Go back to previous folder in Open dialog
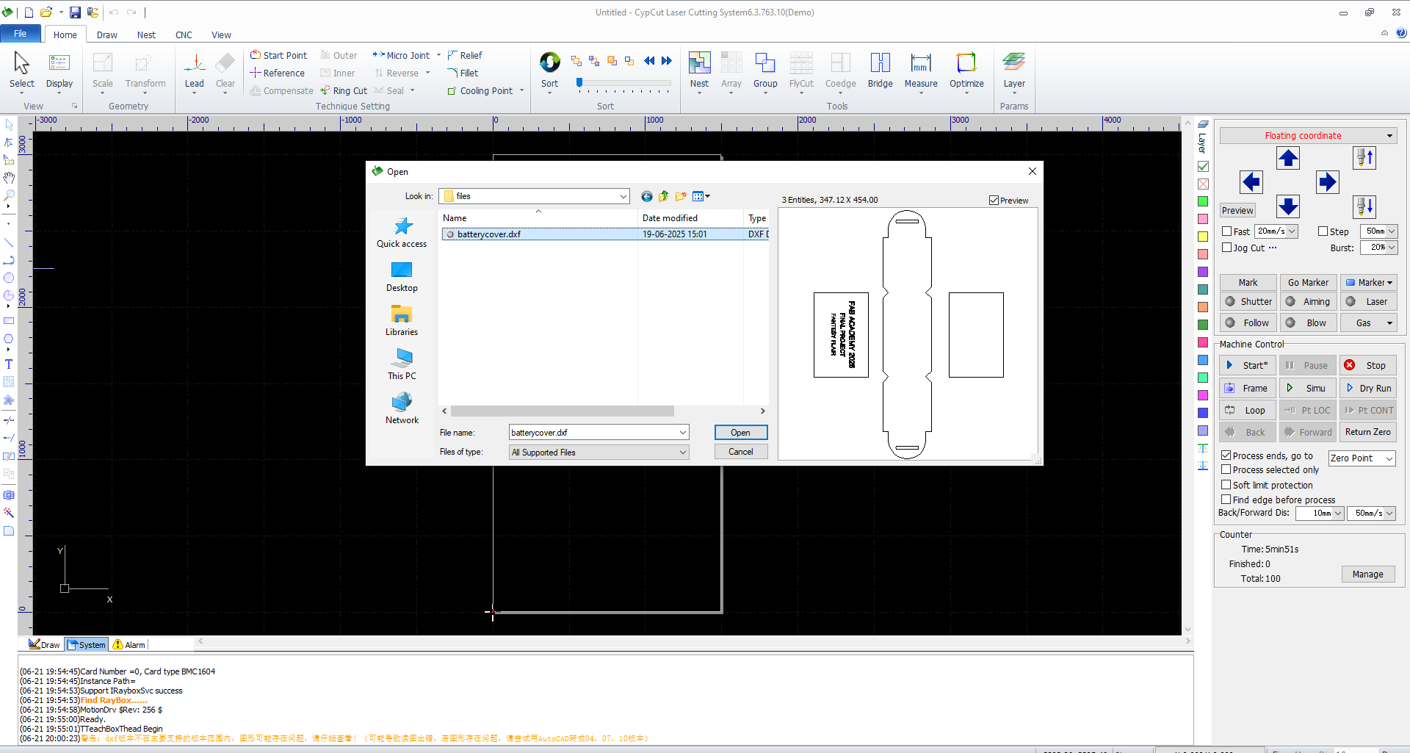The height and width of the screenshot is (753, 1410). [647, 196]
